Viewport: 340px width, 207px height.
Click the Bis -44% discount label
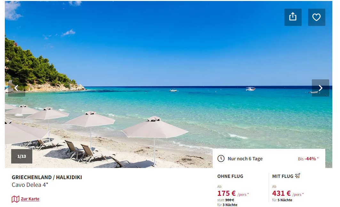tap(308, 159)
